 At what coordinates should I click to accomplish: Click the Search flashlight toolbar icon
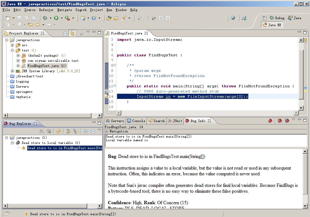(x=124, y=18)
